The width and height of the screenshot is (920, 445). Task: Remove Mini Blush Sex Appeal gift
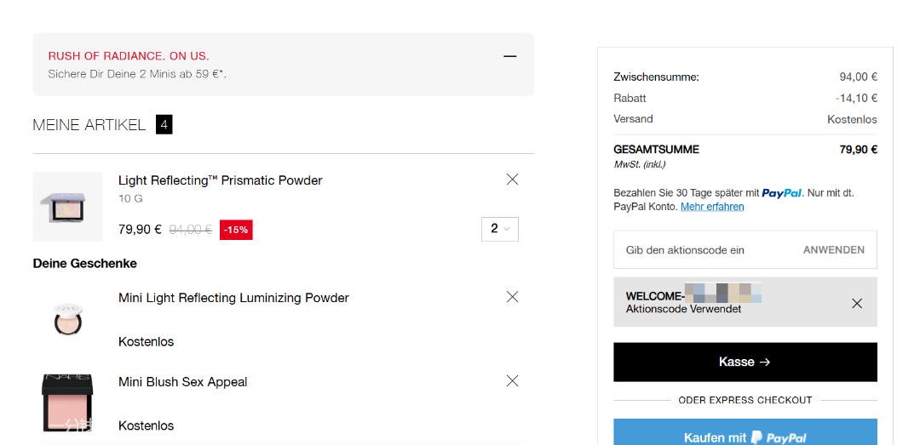point(512,381)
